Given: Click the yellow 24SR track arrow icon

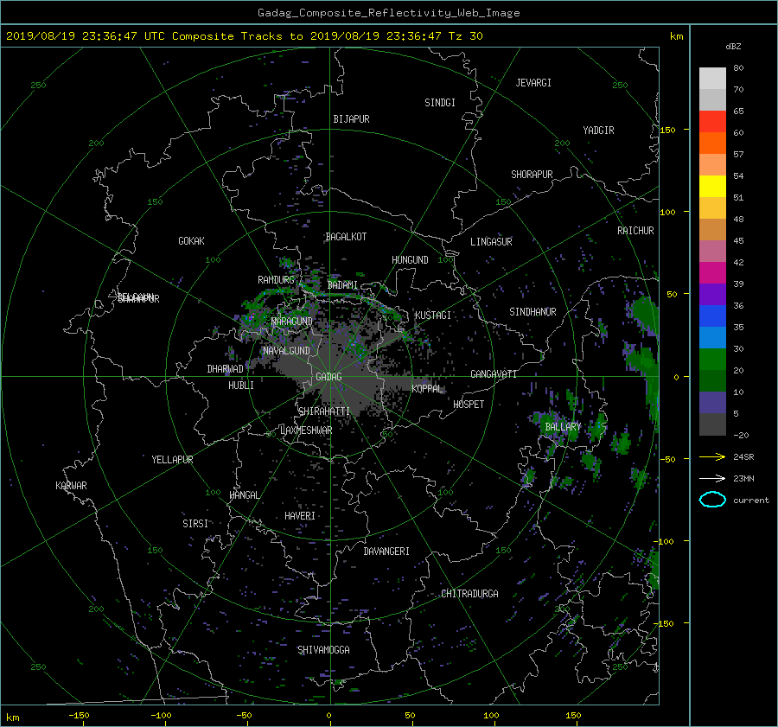Looking at the screenshot, I should (712, 456).
